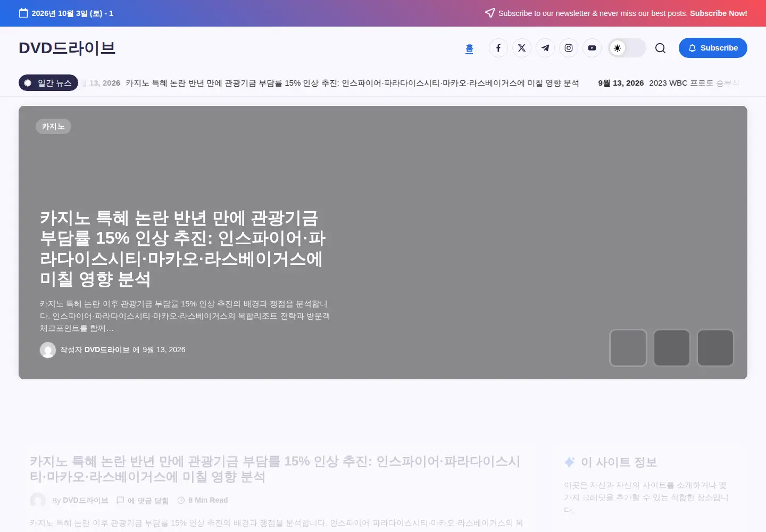This screenshot has width=766, height=532.
Task: Click the DVD드라이브 site logo
Action: click(x=67, y=48)
